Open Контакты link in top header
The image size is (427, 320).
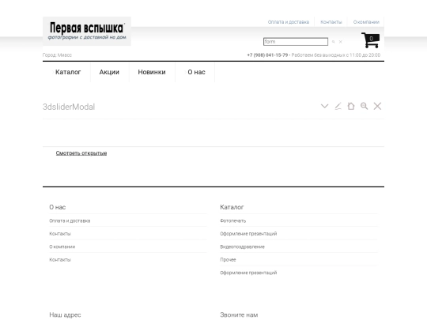(x=331, y=22)
